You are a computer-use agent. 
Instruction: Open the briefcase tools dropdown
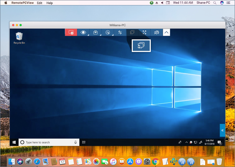click(95, 32)
